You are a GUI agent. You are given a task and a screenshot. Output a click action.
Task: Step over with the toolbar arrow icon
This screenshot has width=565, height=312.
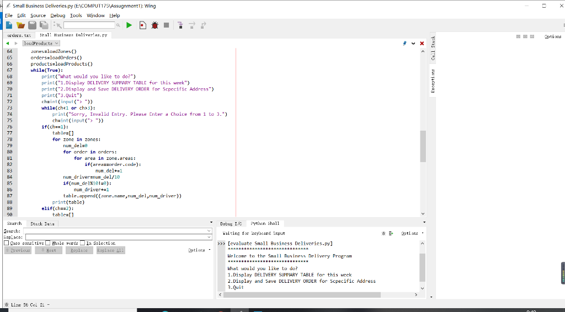point(192,25)
